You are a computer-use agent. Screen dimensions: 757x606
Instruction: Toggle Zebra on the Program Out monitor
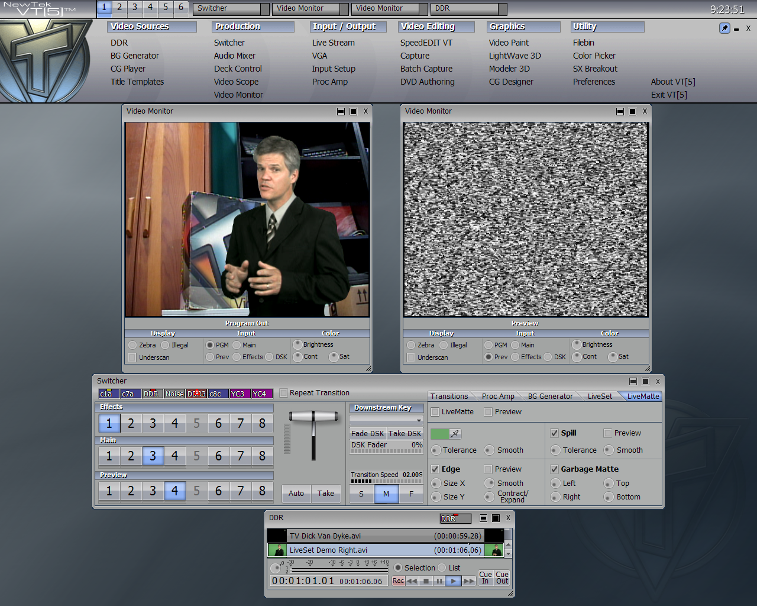click(132, 345)
